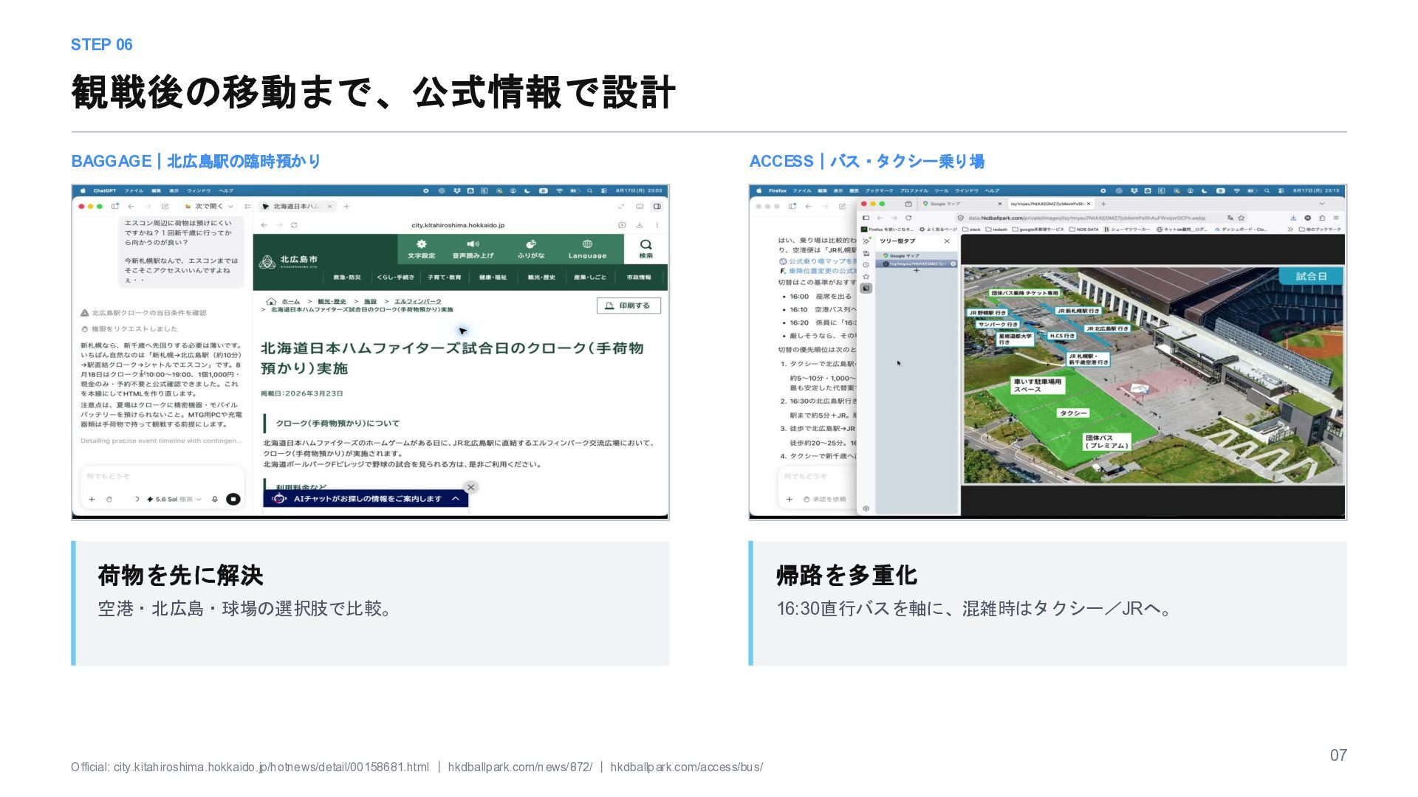1418x797 pixels.
Task: Open history clock icon in Firefox sidebar
Action: [866, 265]
